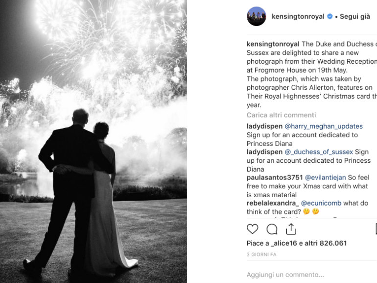Open first ladydispen commenter name
Viewport: 377px width, 283px height.
point(264,127)
